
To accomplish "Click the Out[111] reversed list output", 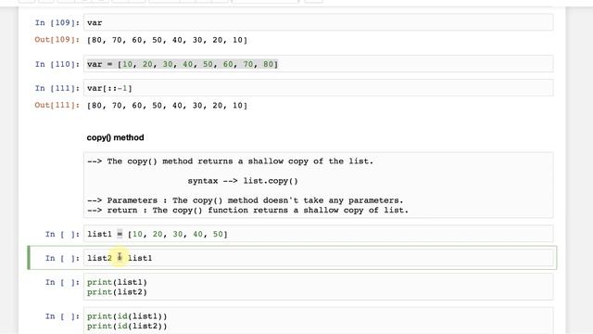I will pyautogui.click(x=167, y=105).
